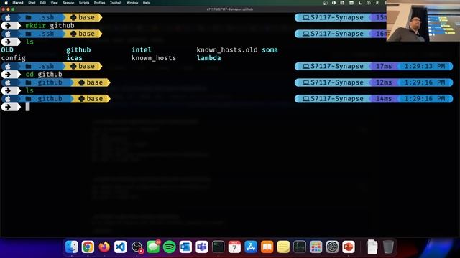Image resolution: width=460 pixels, height=258 pixels.
Task: Open Visual Studio Code from the Dock
Action: [x=120, y=247]
